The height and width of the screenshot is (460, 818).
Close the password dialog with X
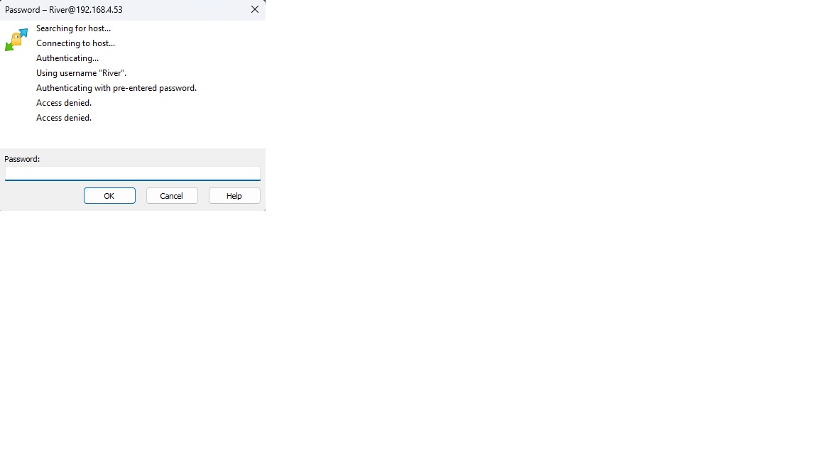click(x=255, y=10)
